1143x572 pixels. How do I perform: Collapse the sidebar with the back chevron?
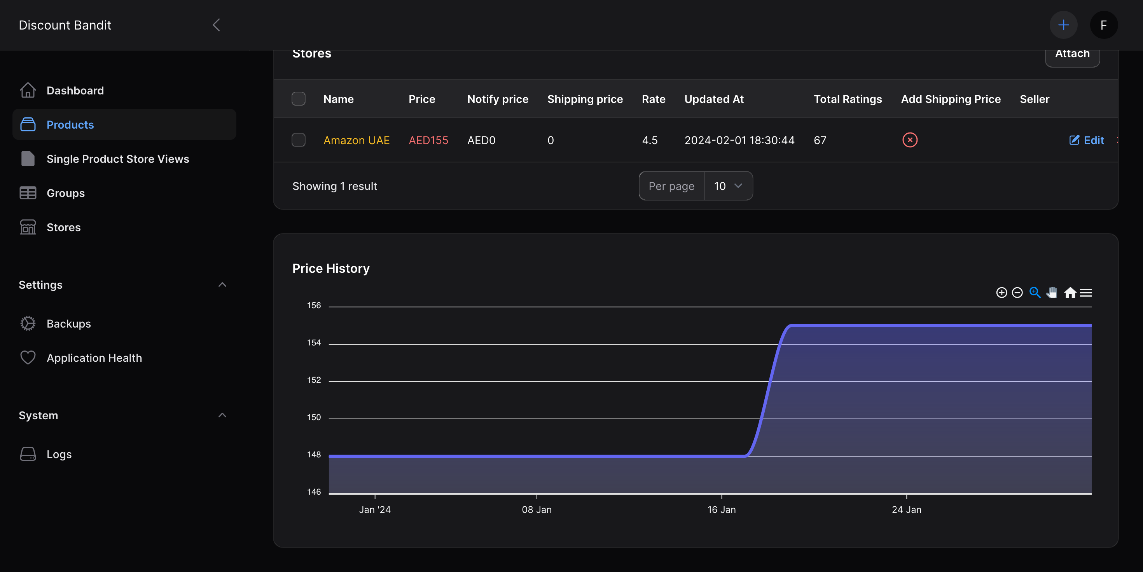217,25
